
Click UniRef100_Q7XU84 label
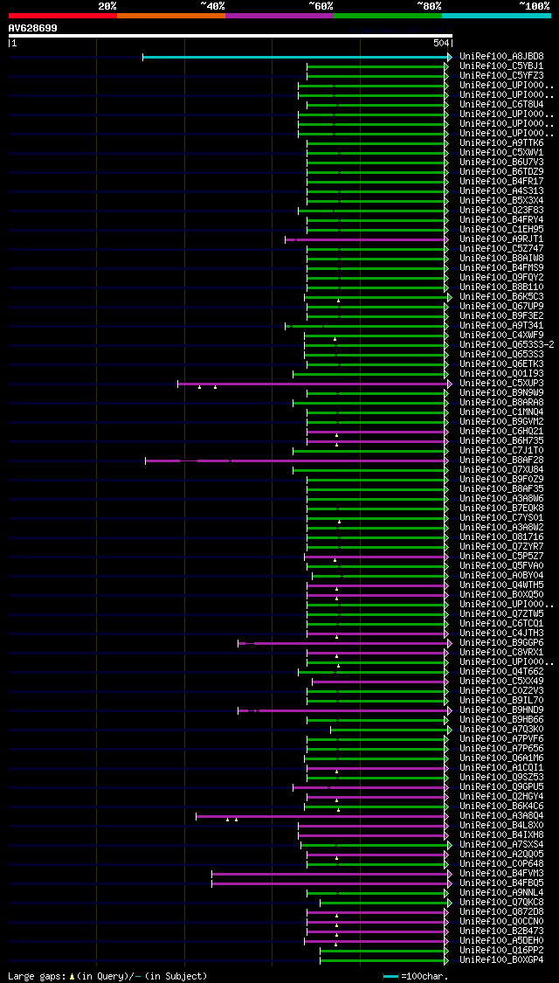(x=501, y=469)
